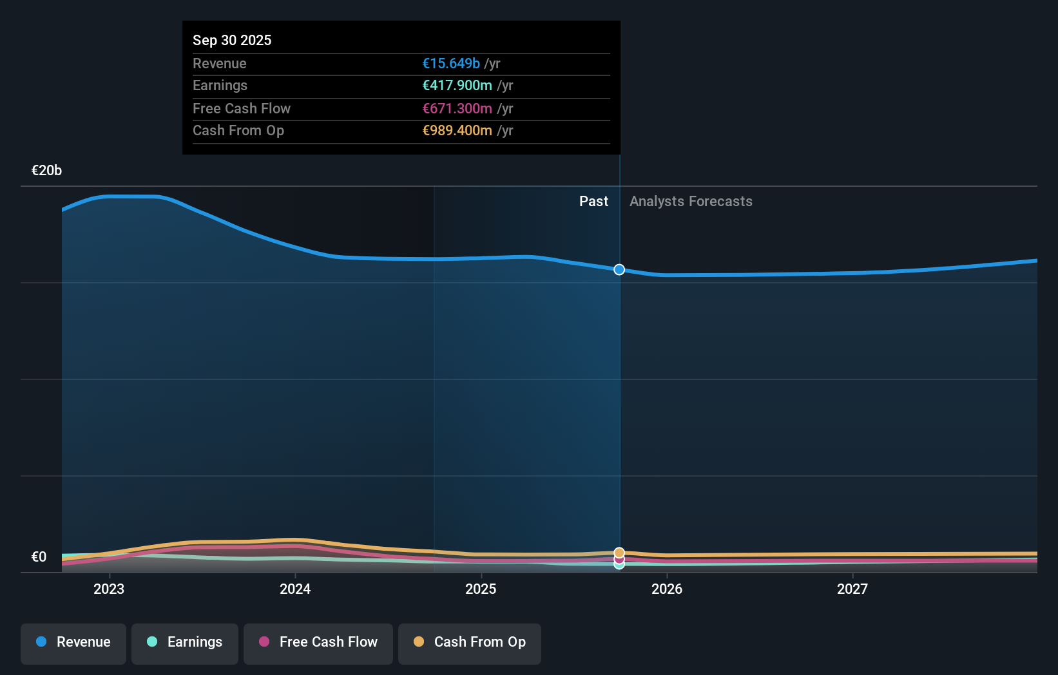Select the pink Free Cash Flow marker on the chart
1058x675 pixels.
(619, 559)
